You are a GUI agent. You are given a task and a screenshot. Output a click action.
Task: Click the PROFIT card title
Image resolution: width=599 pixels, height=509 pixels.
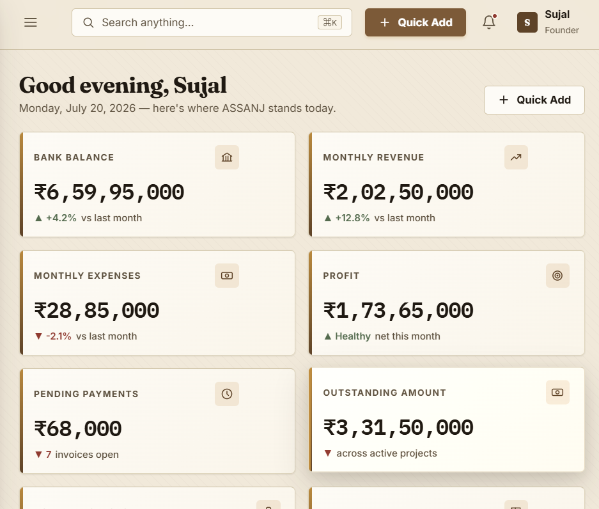coord(341,276)
